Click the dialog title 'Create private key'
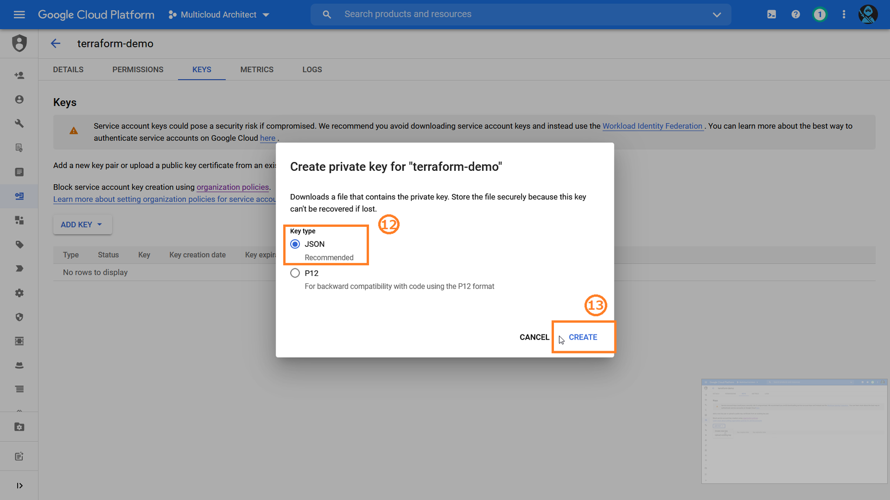 [396, 167]
